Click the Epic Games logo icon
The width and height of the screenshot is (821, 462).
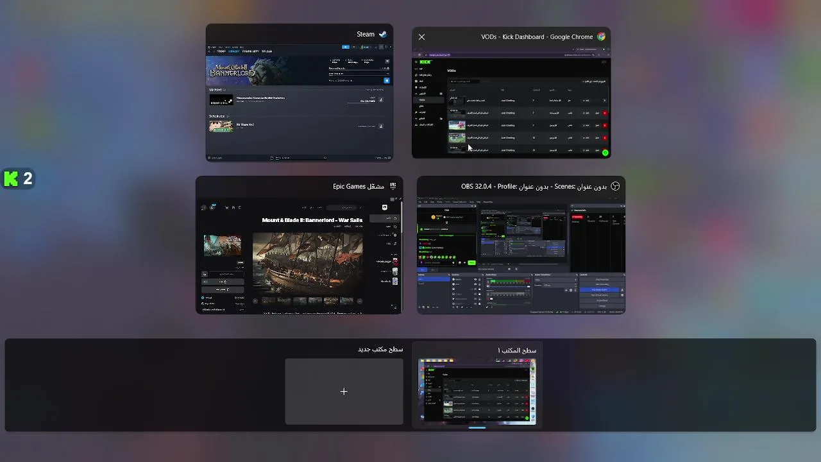(393, 186)
